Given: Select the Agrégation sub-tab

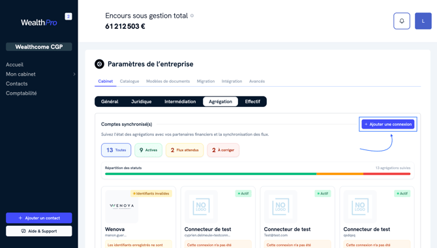Looking at the screenshot, I should coord(220,102).
